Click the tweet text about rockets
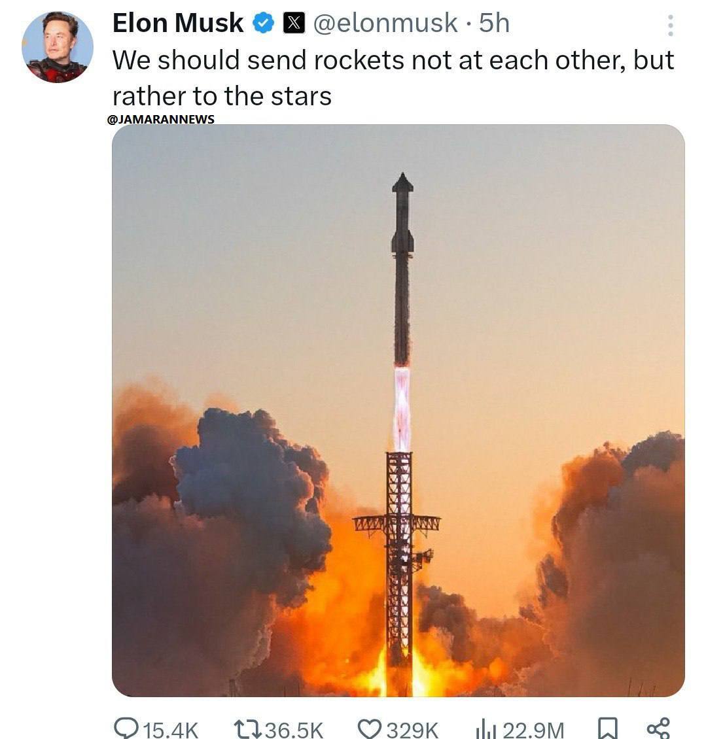 (x=393, y=78)
